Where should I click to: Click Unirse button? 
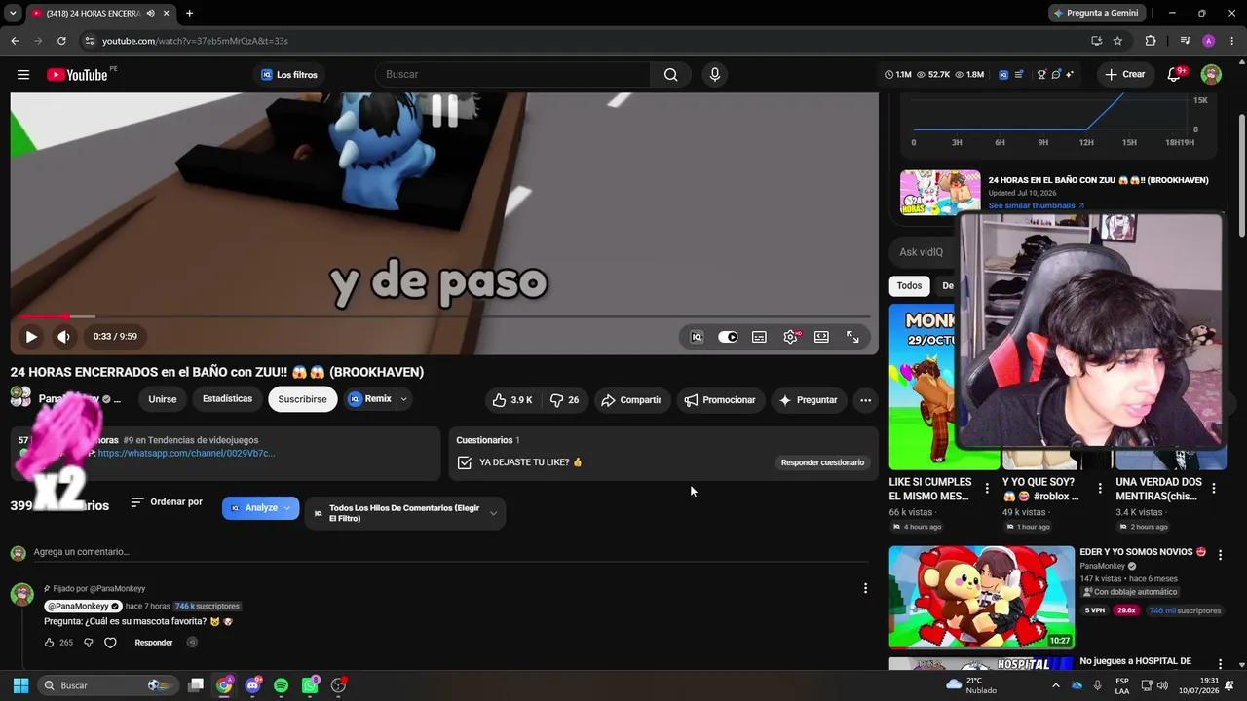click(x=163, y=399)
